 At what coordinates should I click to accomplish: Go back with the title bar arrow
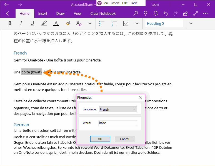6,4
